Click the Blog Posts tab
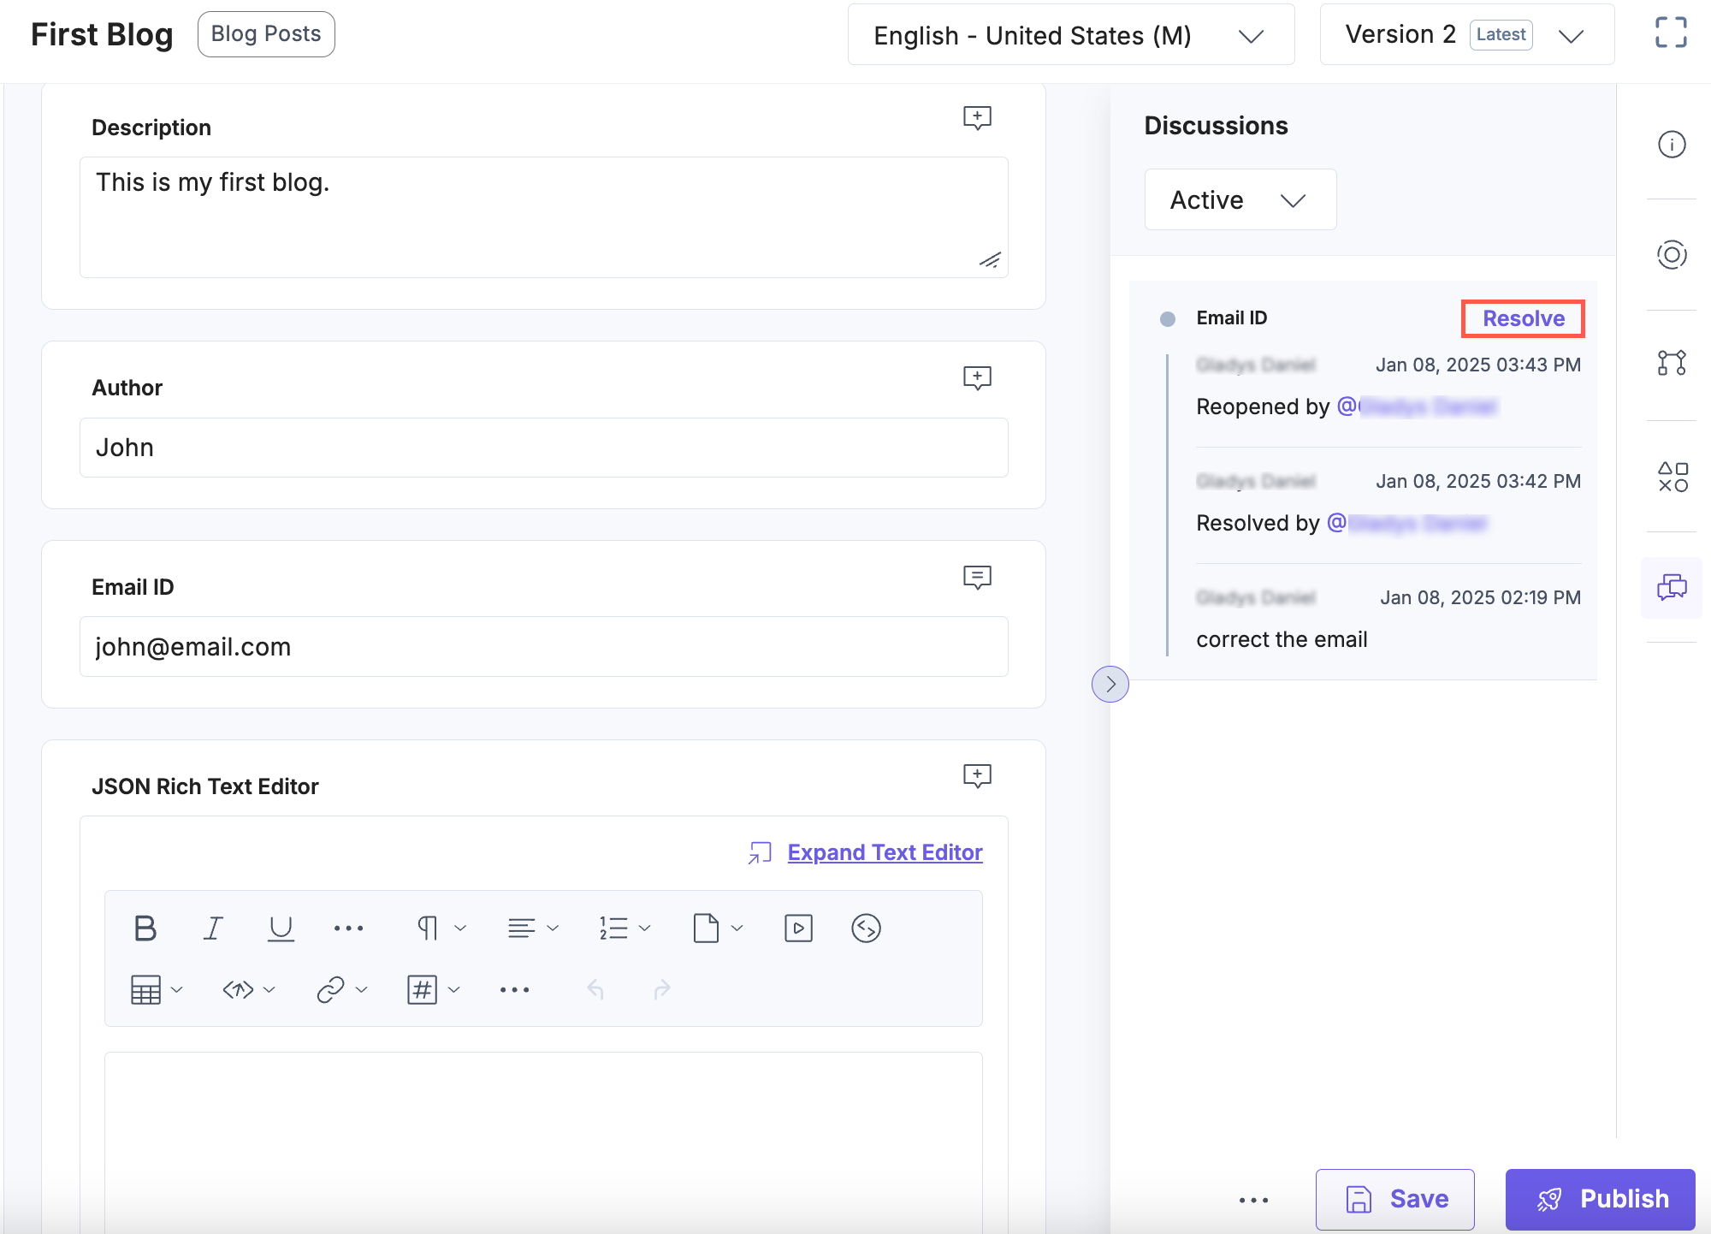 pyautogui.click(x=267, y=34)
